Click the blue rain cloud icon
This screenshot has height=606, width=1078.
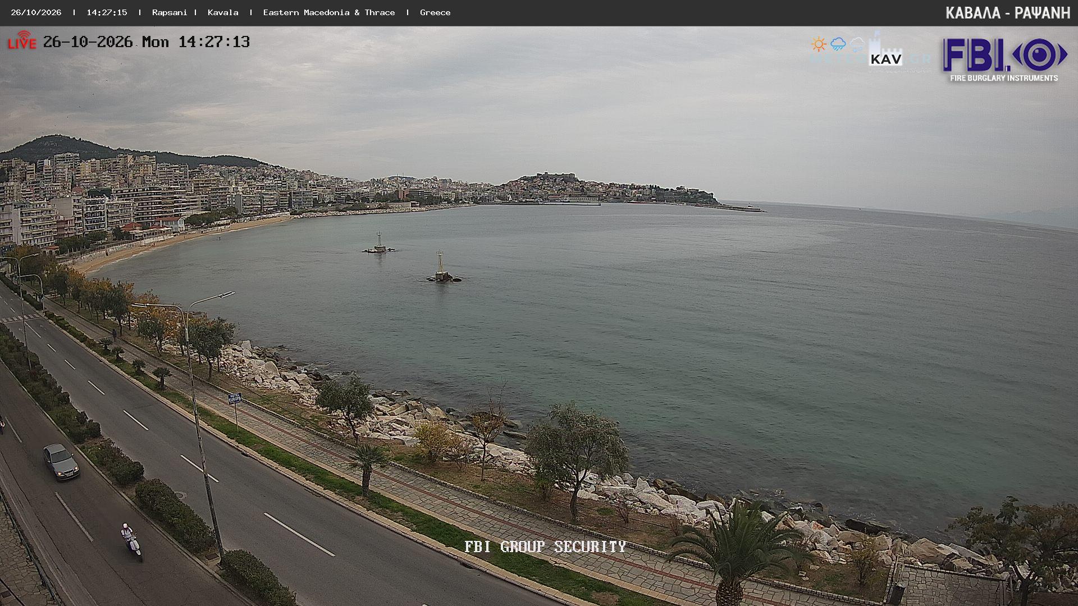838,44
